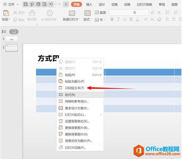Click 粘贴(P) in context menu

(80, 75)
